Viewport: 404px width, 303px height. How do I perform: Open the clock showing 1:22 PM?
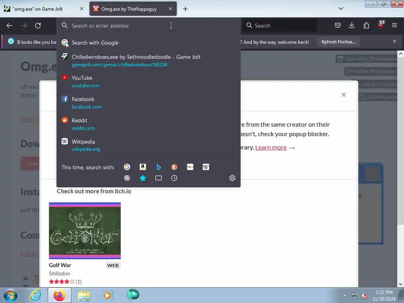(384, 296)
